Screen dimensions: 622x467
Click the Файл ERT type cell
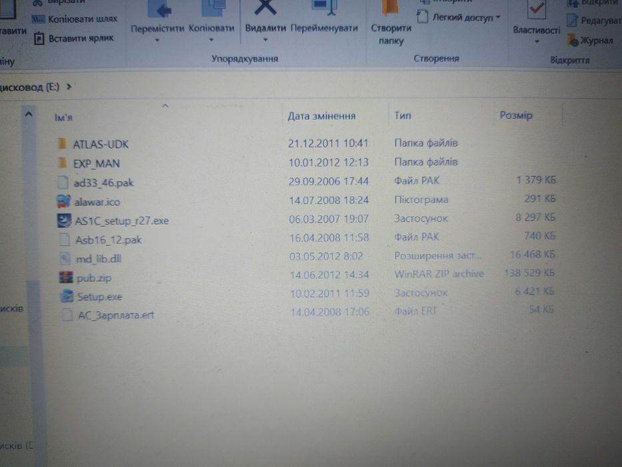415,310
